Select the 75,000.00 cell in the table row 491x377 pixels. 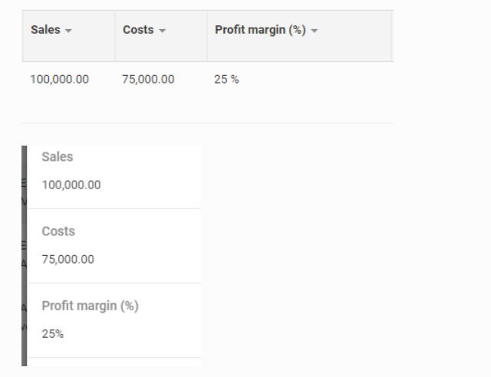(x=148, y=79)
